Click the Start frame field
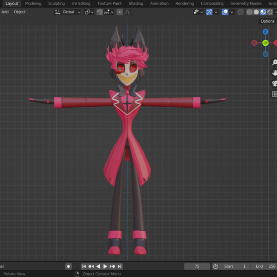 pyautogui.click(x=235, y=266)
